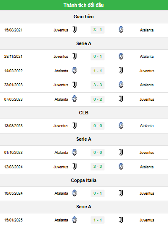Click Atalanta crest in 28/11/2021 match row
Image resolution: width=168 pixels, height=227 pixels.
(x=121, y=56)
